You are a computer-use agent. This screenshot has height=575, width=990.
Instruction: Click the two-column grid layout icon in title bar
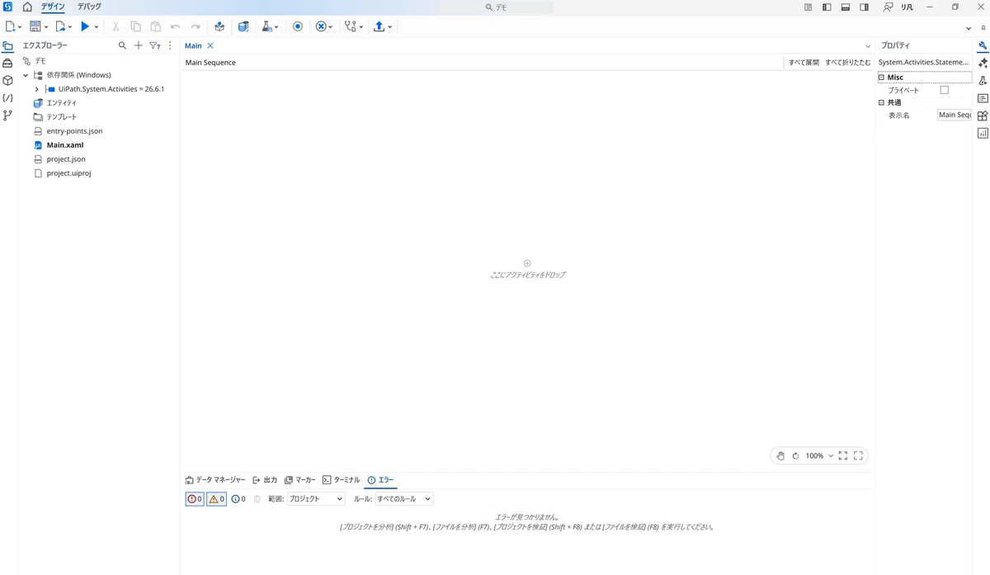point(808,7)
